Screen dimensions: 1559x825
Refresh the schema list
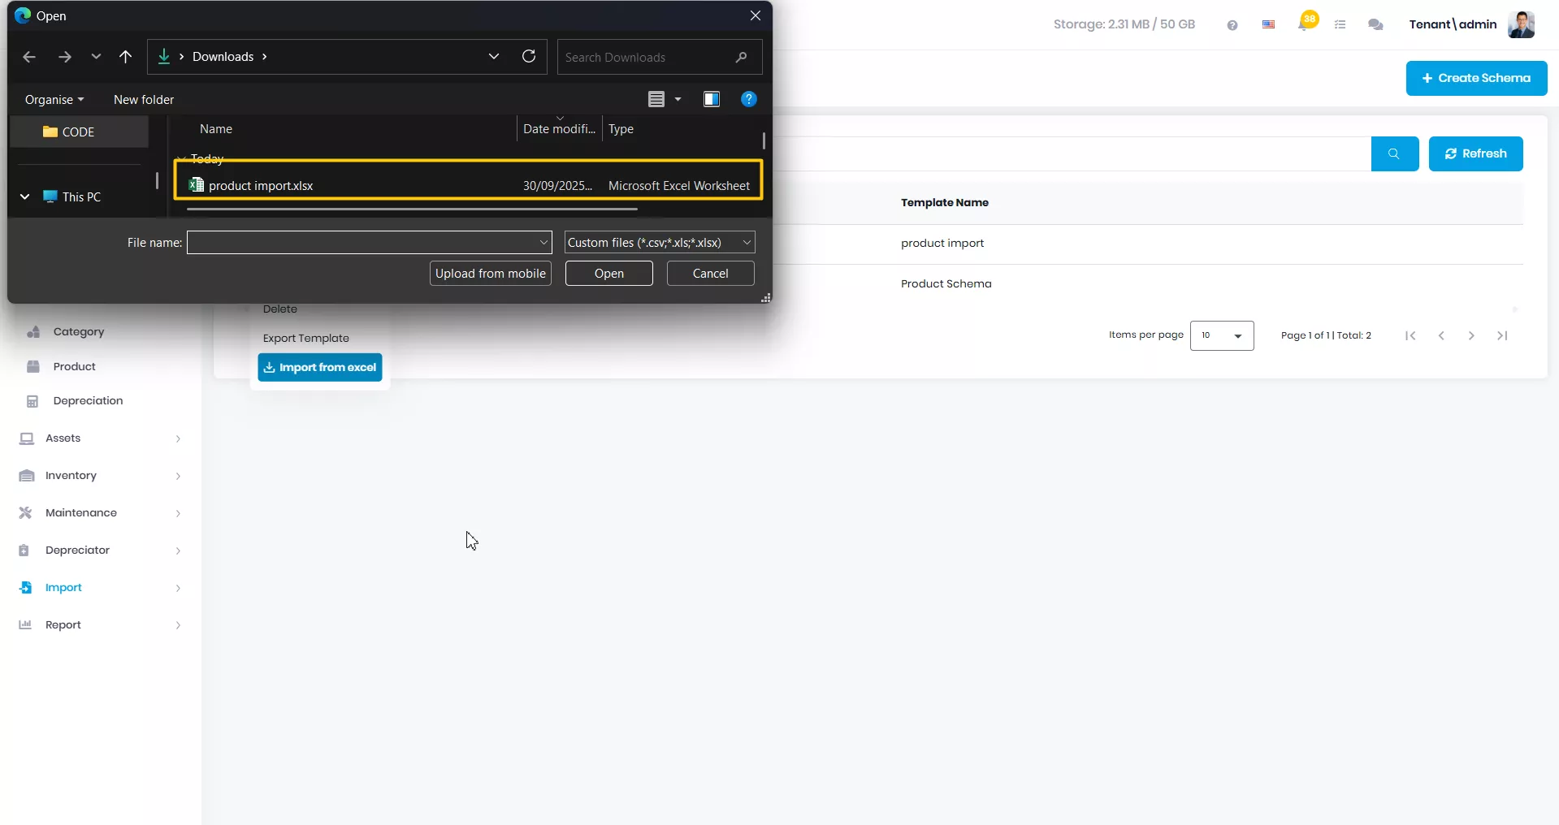[1475, 153]
